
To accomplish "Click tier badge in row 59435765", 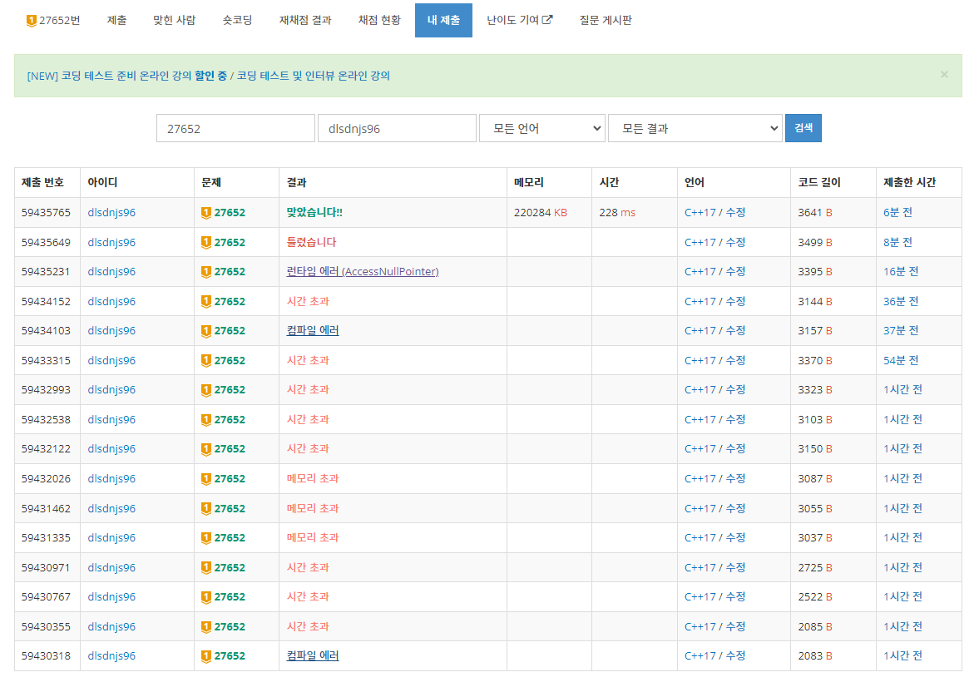I will tap(206, 213).
